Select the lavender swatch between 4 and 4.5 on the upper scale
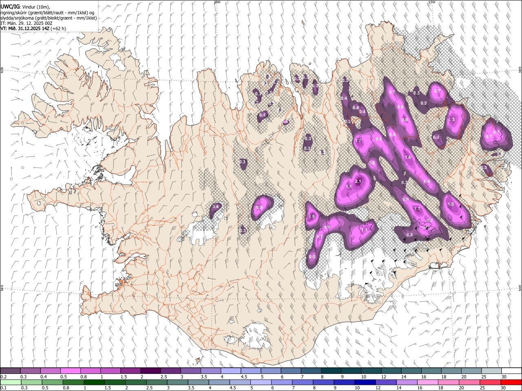The image size is (522, 391). (231, 371)
